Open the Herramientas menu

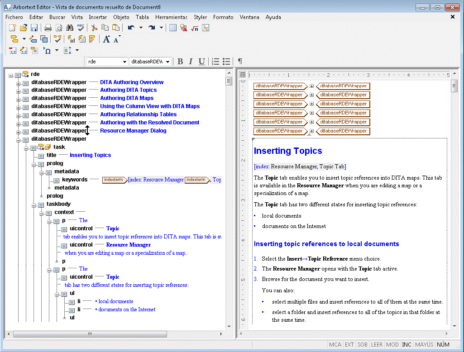[x=171, y=17]
